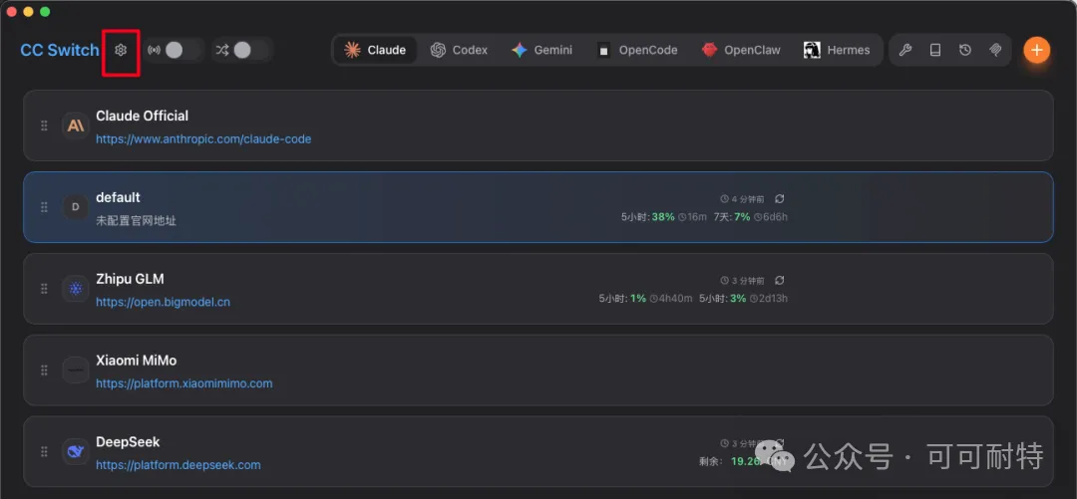Click the Xiaomi MiMo logo icon
Image resolution: width=1077 pixels, height=499 pixels.
(76, 371)
